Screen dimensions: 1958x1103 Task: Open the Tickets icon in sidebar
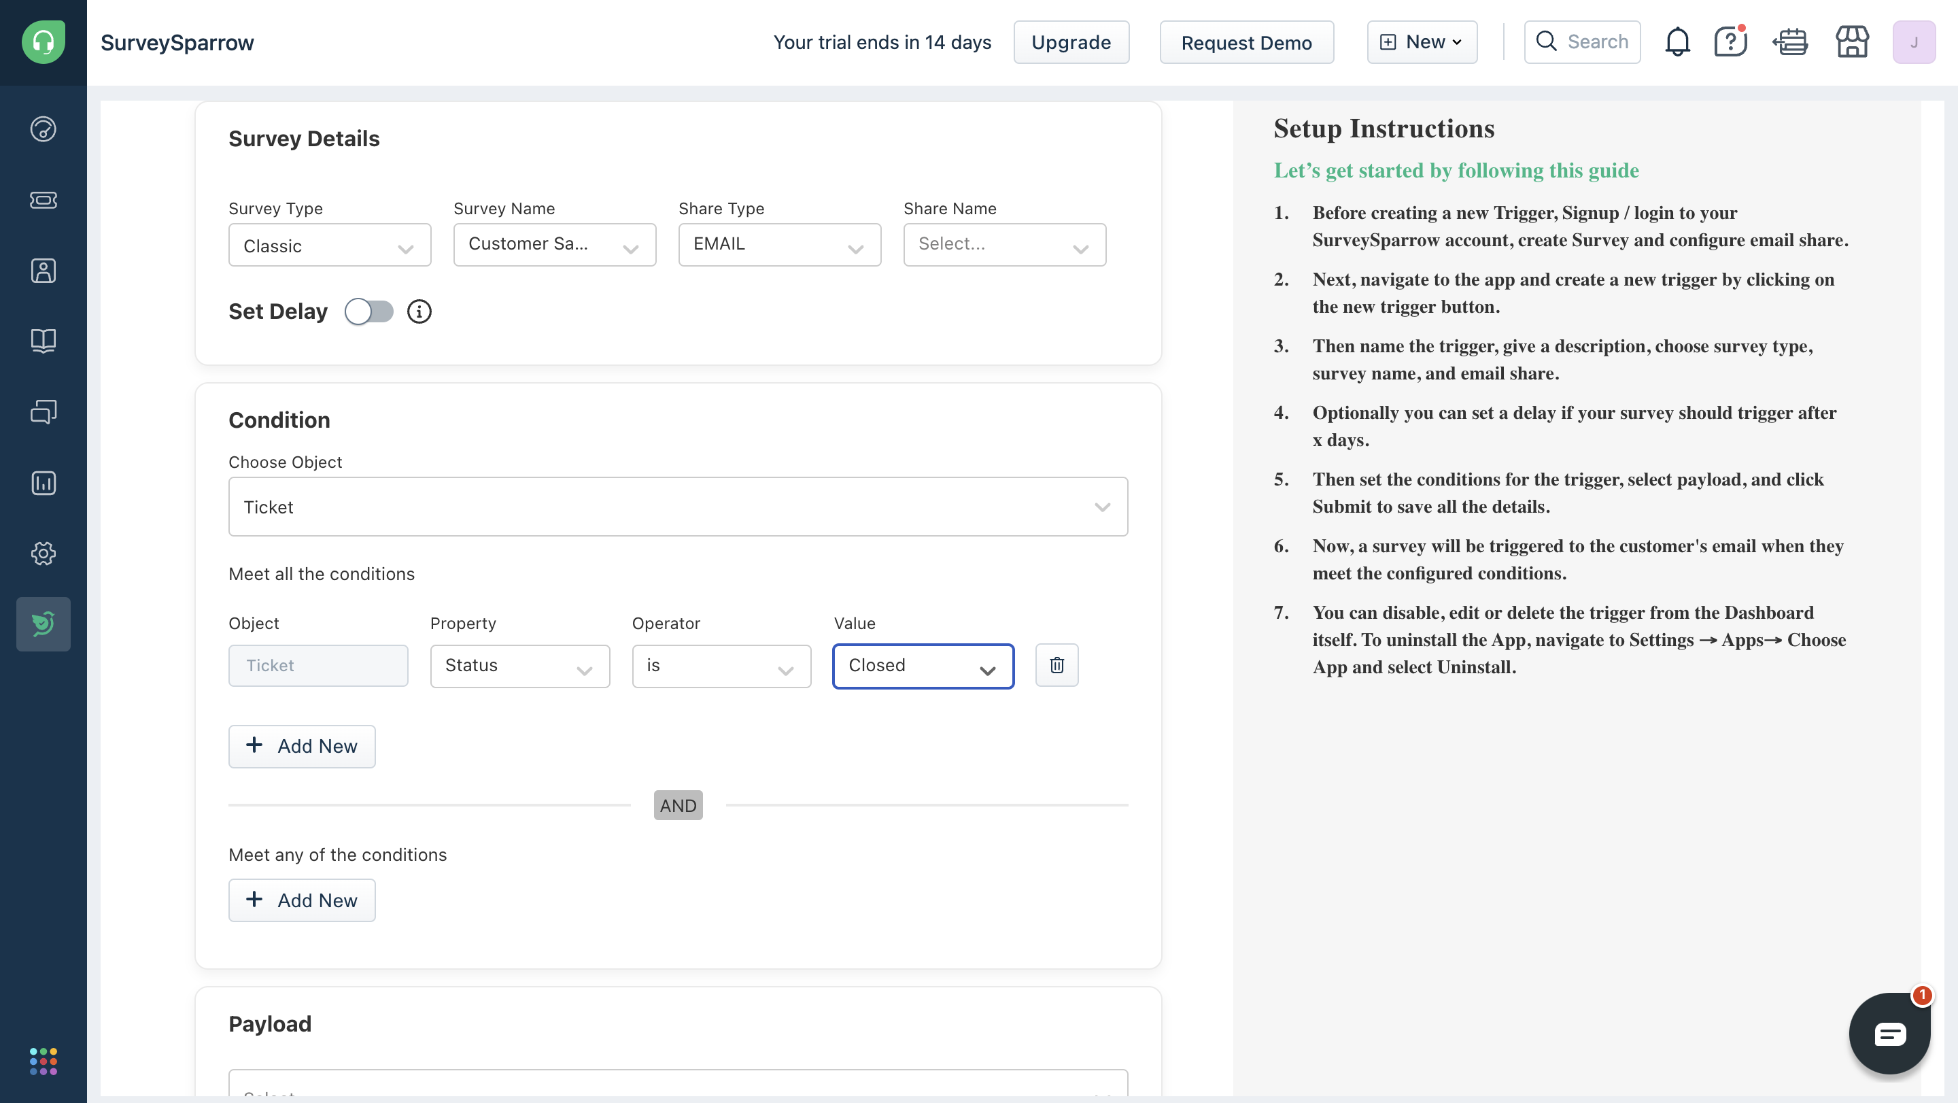44,200
